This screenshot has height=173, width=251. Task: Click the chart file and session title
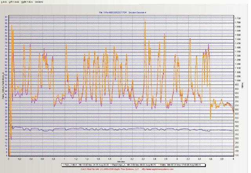click(125, 13)
